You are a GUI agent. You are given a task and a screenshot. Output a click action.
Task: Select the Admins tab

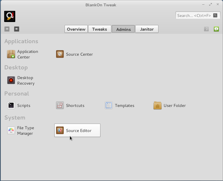point(123,29)
